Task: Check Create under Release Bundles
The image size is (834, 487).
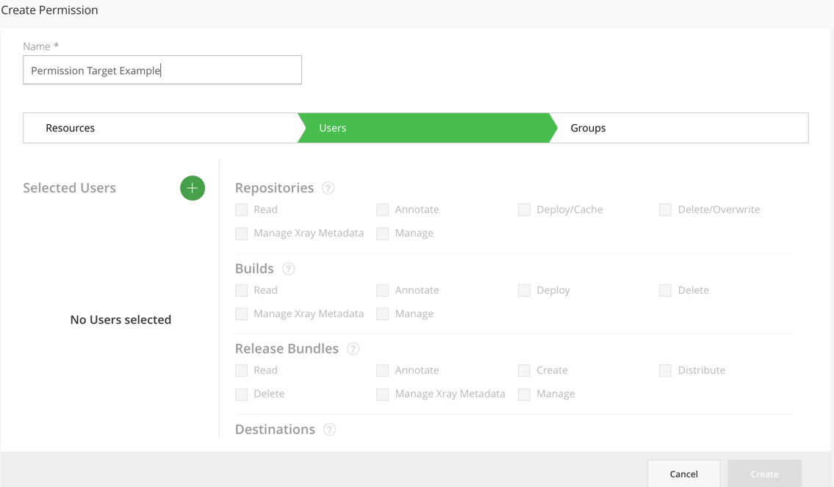Action: click(x=524, y=370)
